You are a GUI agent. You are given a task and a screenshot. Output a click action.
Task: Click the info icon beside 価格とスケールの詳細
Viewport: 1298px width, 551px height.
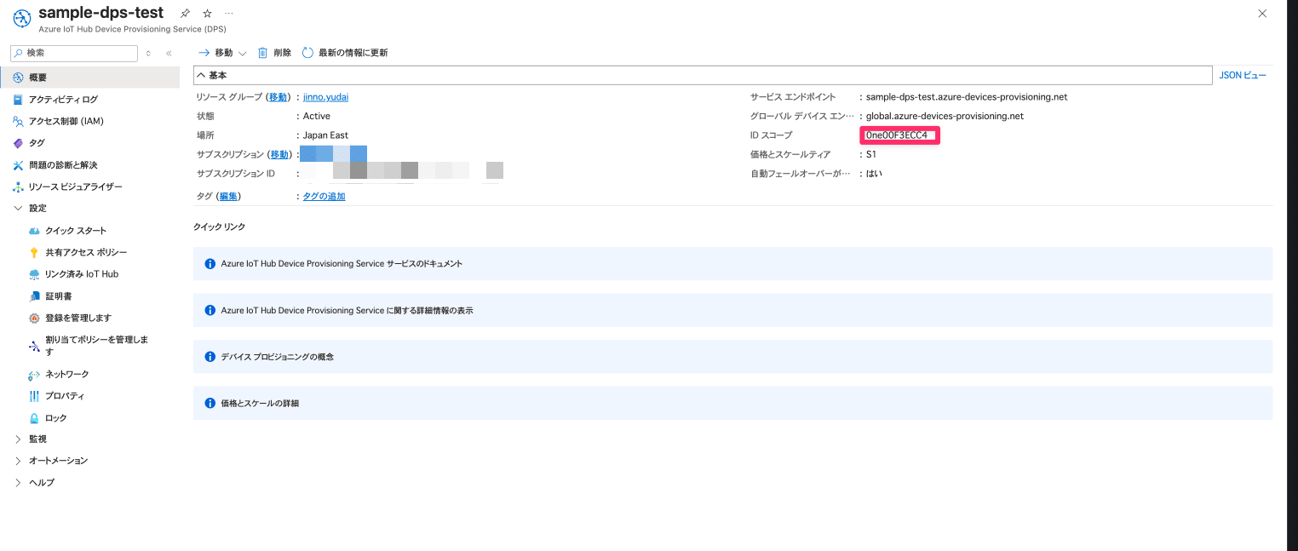point(210,403)
